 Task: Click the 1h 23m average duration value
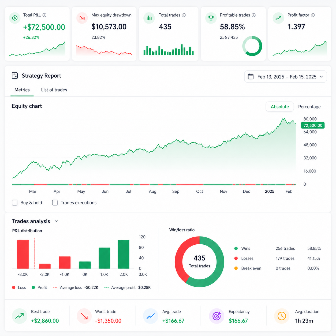tap(304, 321)
